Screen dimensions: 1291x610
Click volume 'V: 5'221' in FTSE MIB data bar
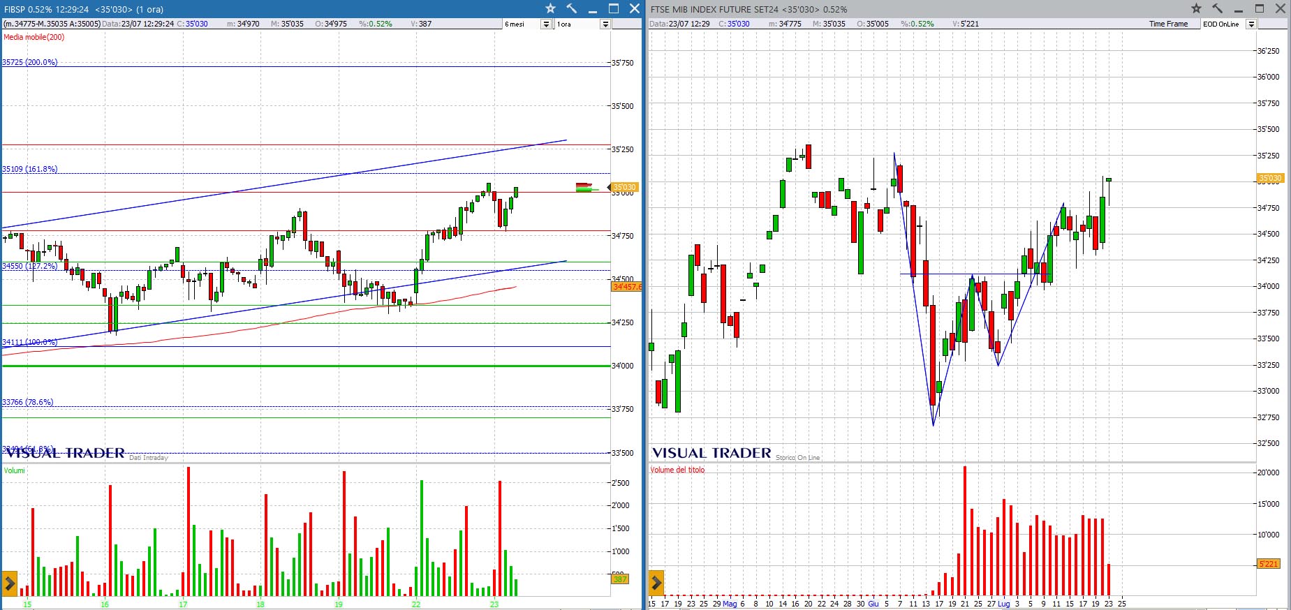click(x=966, y=24)
